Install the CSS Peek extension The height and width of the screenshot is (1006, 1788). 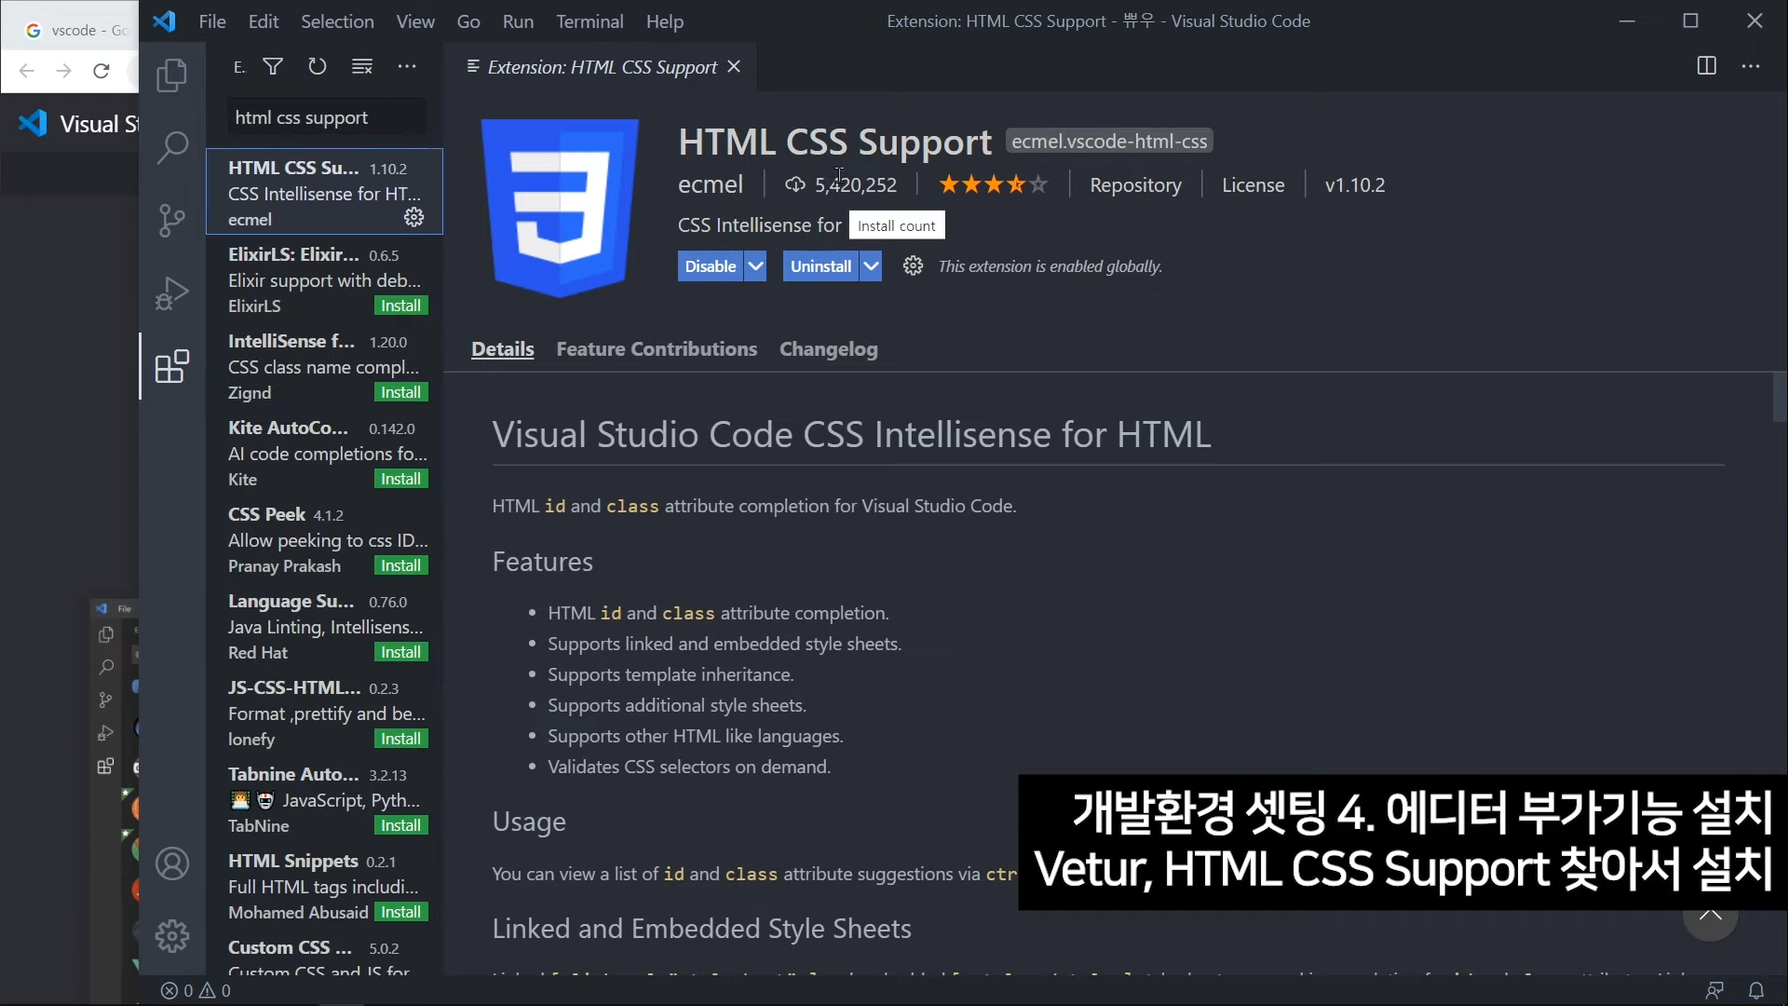pyautogui.click(x=400, y=566)
